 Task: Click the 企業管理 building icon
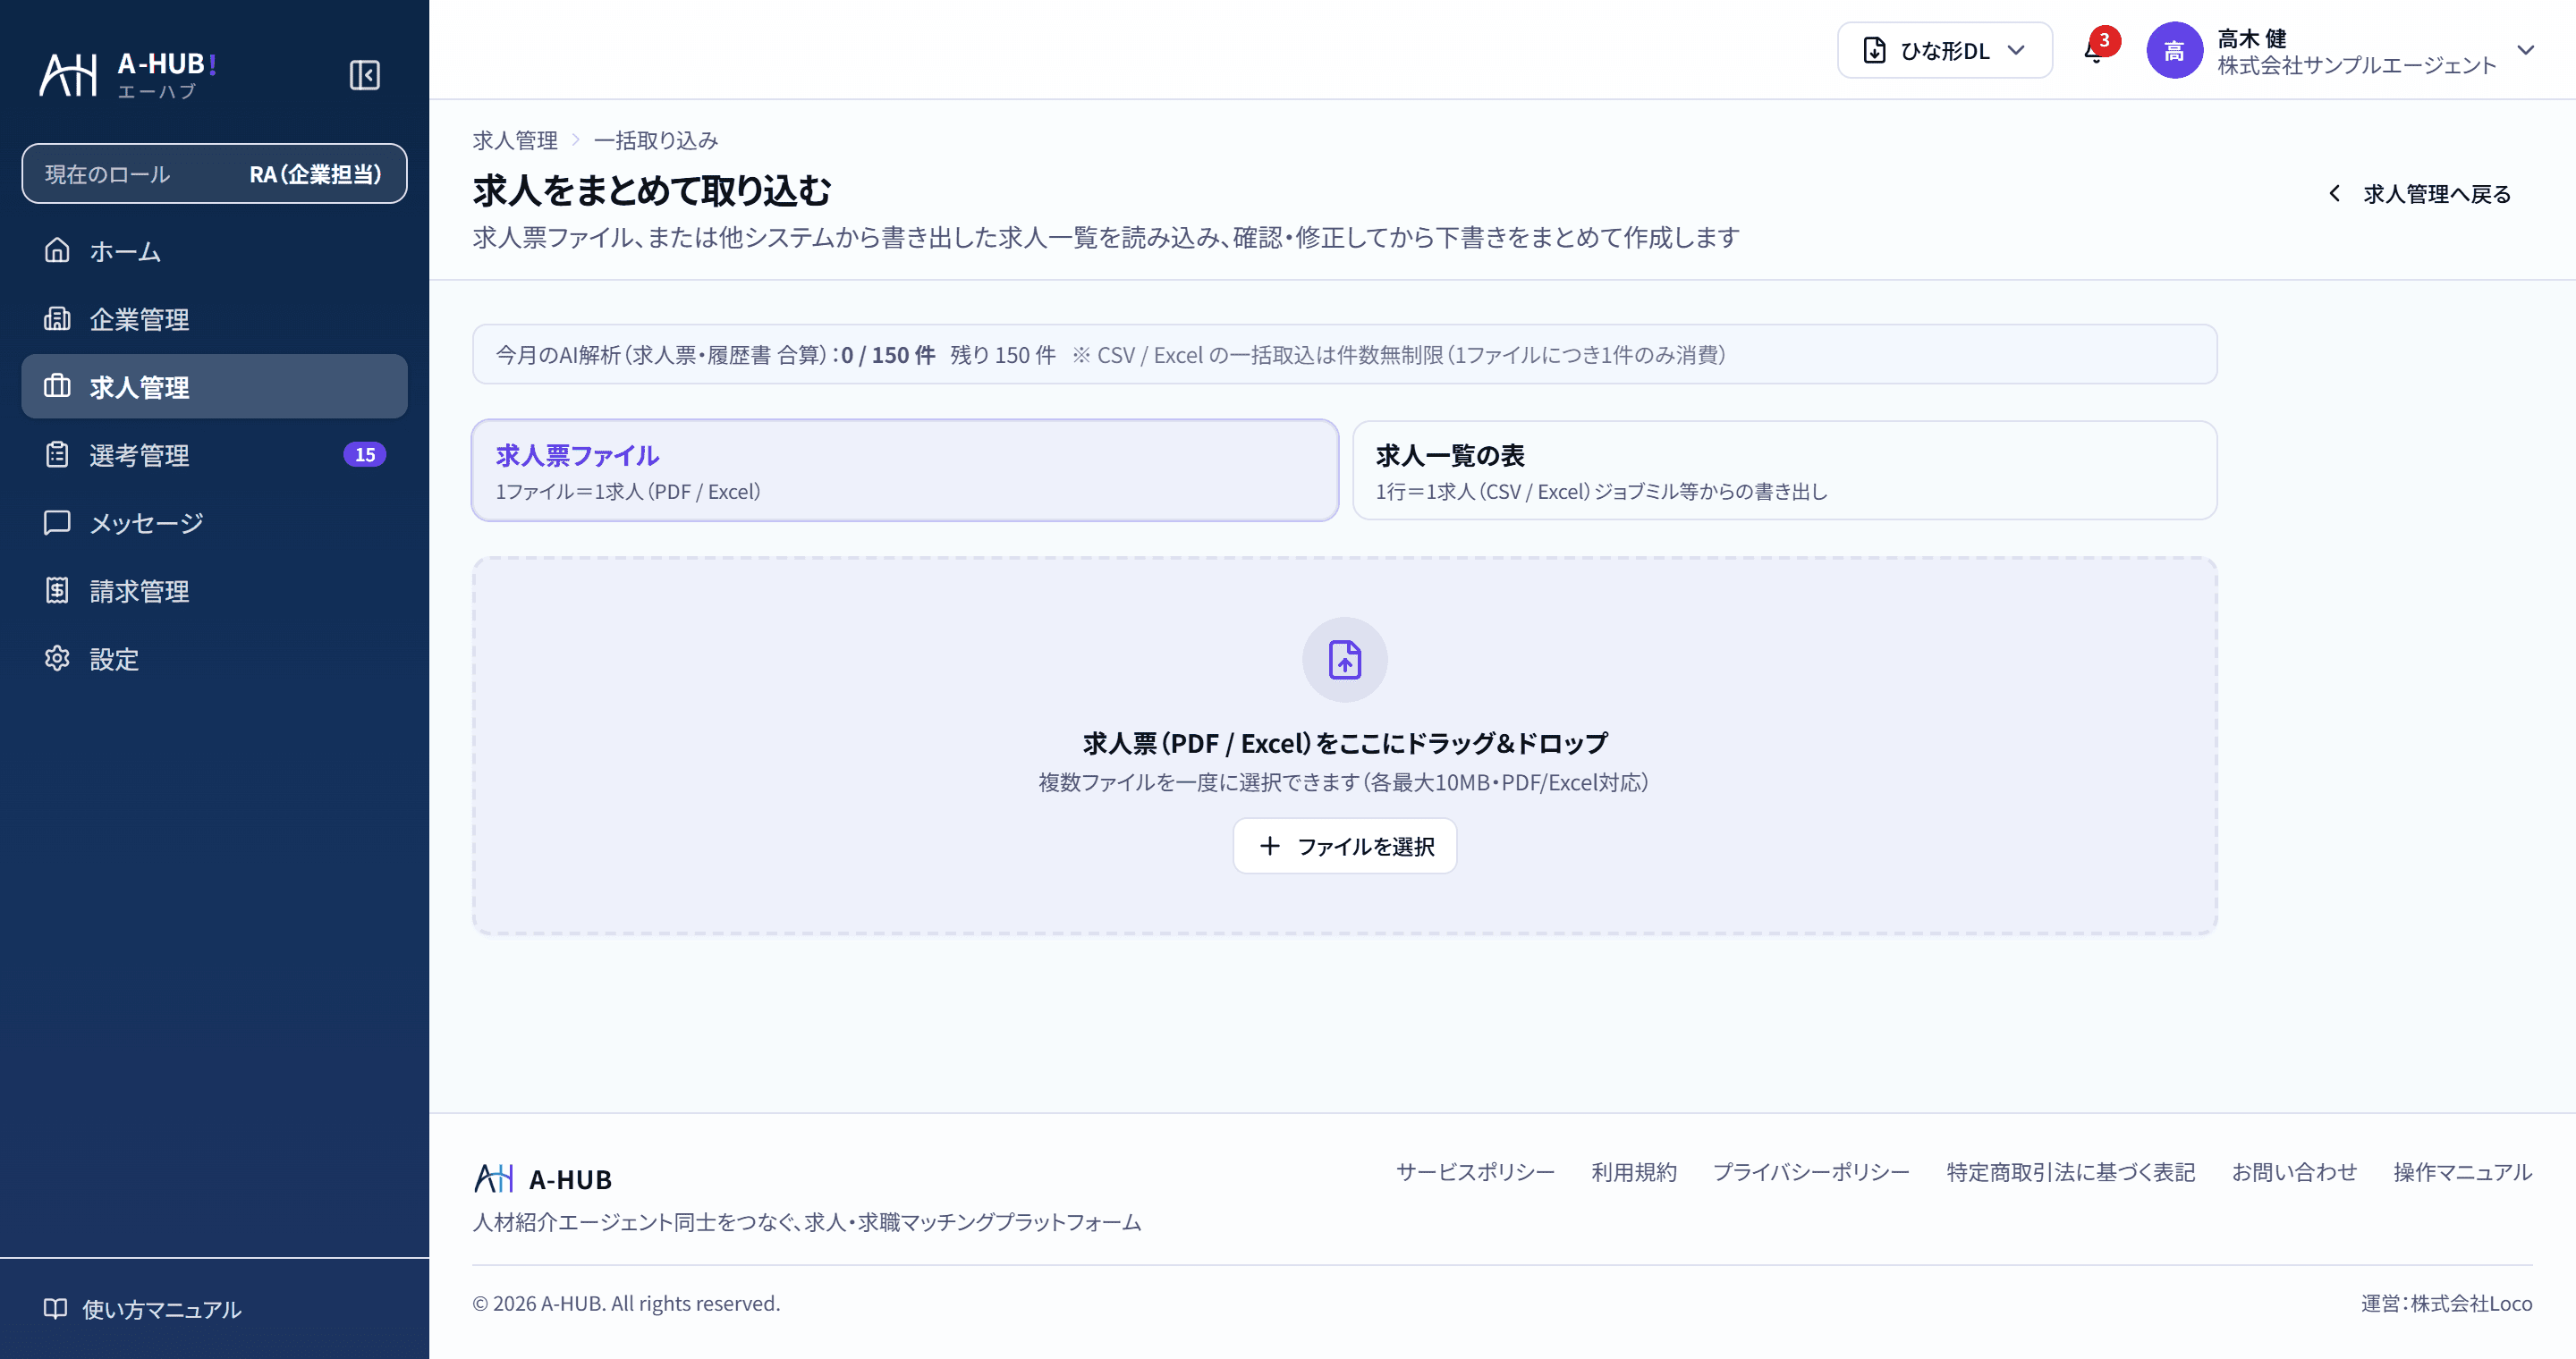pyautogui.click(x=57, y=317)
